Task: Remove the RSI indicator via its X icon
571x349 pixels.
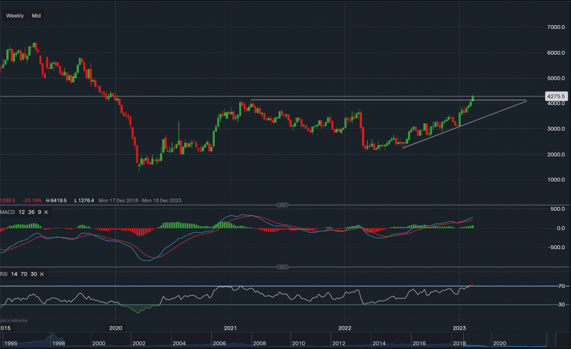Action: click(42, 274)
